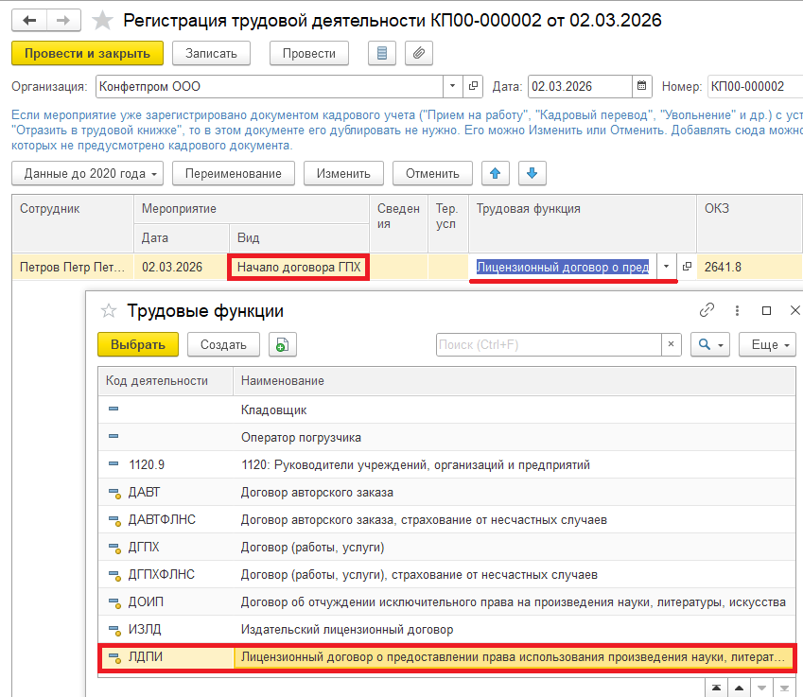The height and width of the screenshot is (697, 803).
Task: Select Издательский лицензионный договор row
Action: point(446,630)
